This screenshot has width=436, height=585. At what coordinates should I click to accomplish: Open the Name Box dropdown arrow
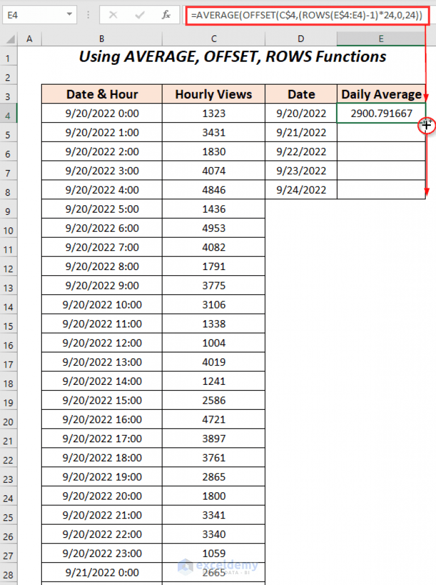(69, 15)
